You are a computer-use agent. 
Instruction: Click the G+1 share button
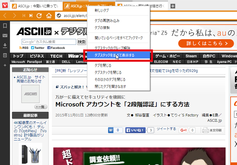click(x=183, y=130)
